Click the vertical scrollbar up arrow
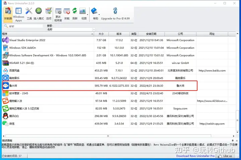 pos(237,34)
